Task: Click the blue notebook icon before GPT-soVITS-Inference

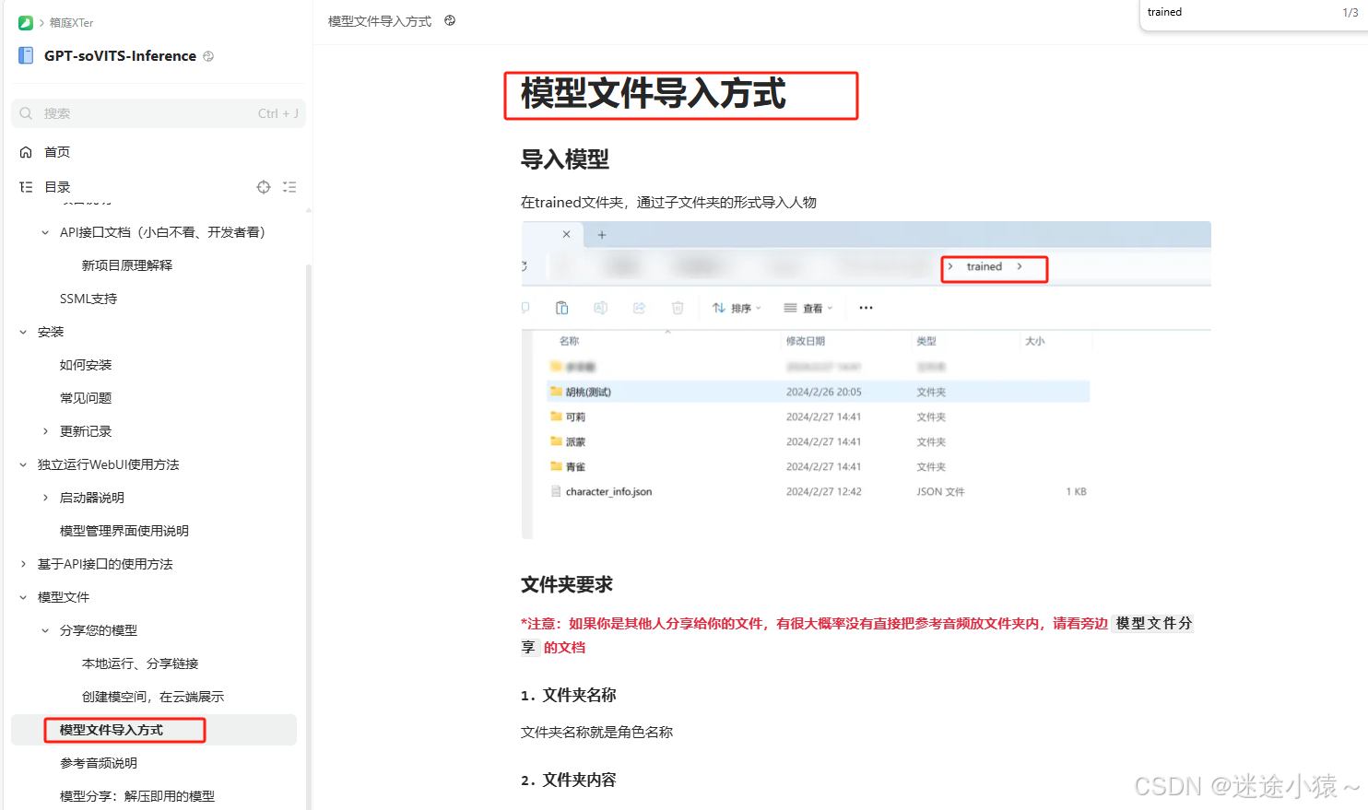Action: coord(25,55)
